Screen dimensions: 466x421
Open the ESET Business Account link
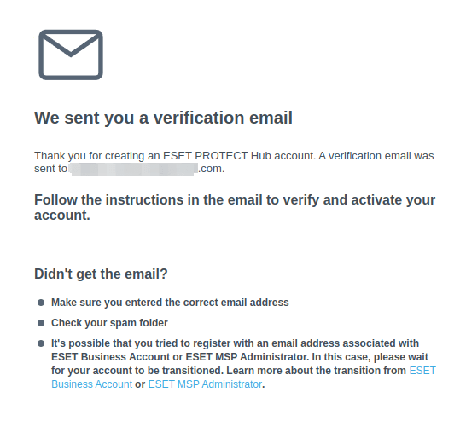92,384
